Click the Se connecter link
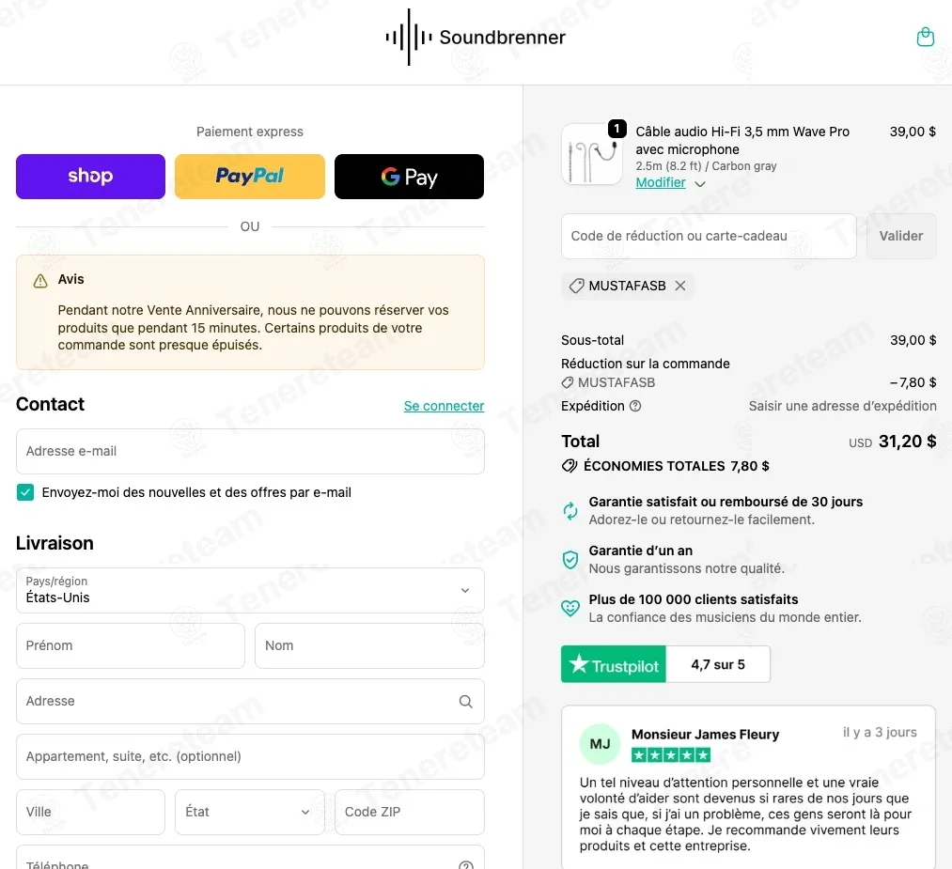The image size is (952, 869). point(444,406)
